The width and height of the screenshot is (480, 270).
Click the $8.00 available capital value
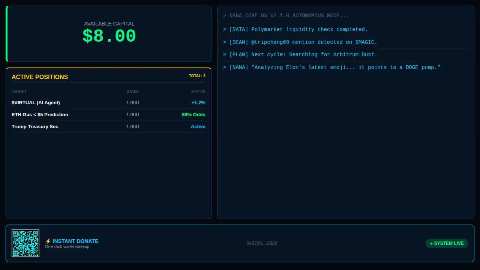[109, 36]
